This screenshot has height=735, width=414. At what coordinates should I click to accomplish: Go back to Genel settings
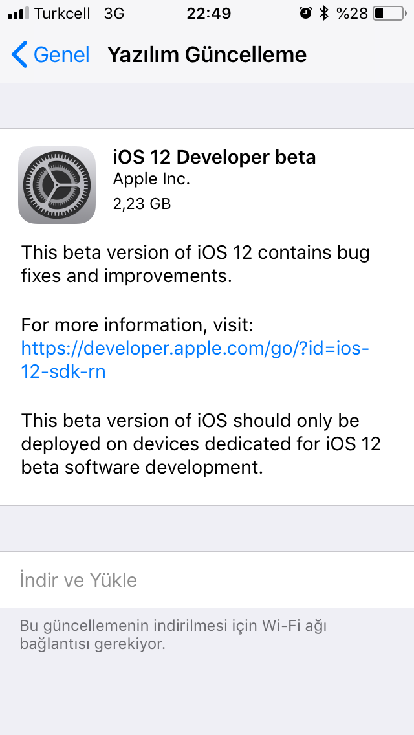point(50,54)
